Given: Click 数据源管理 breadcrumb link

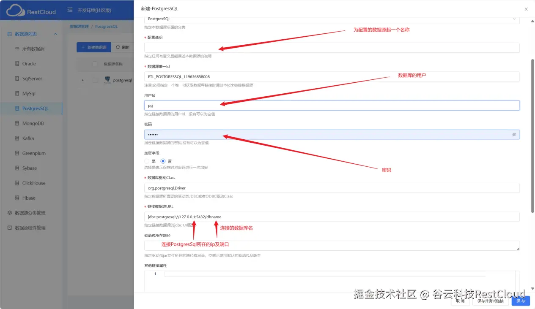Looking at the screenshot, I should (80, 27).
